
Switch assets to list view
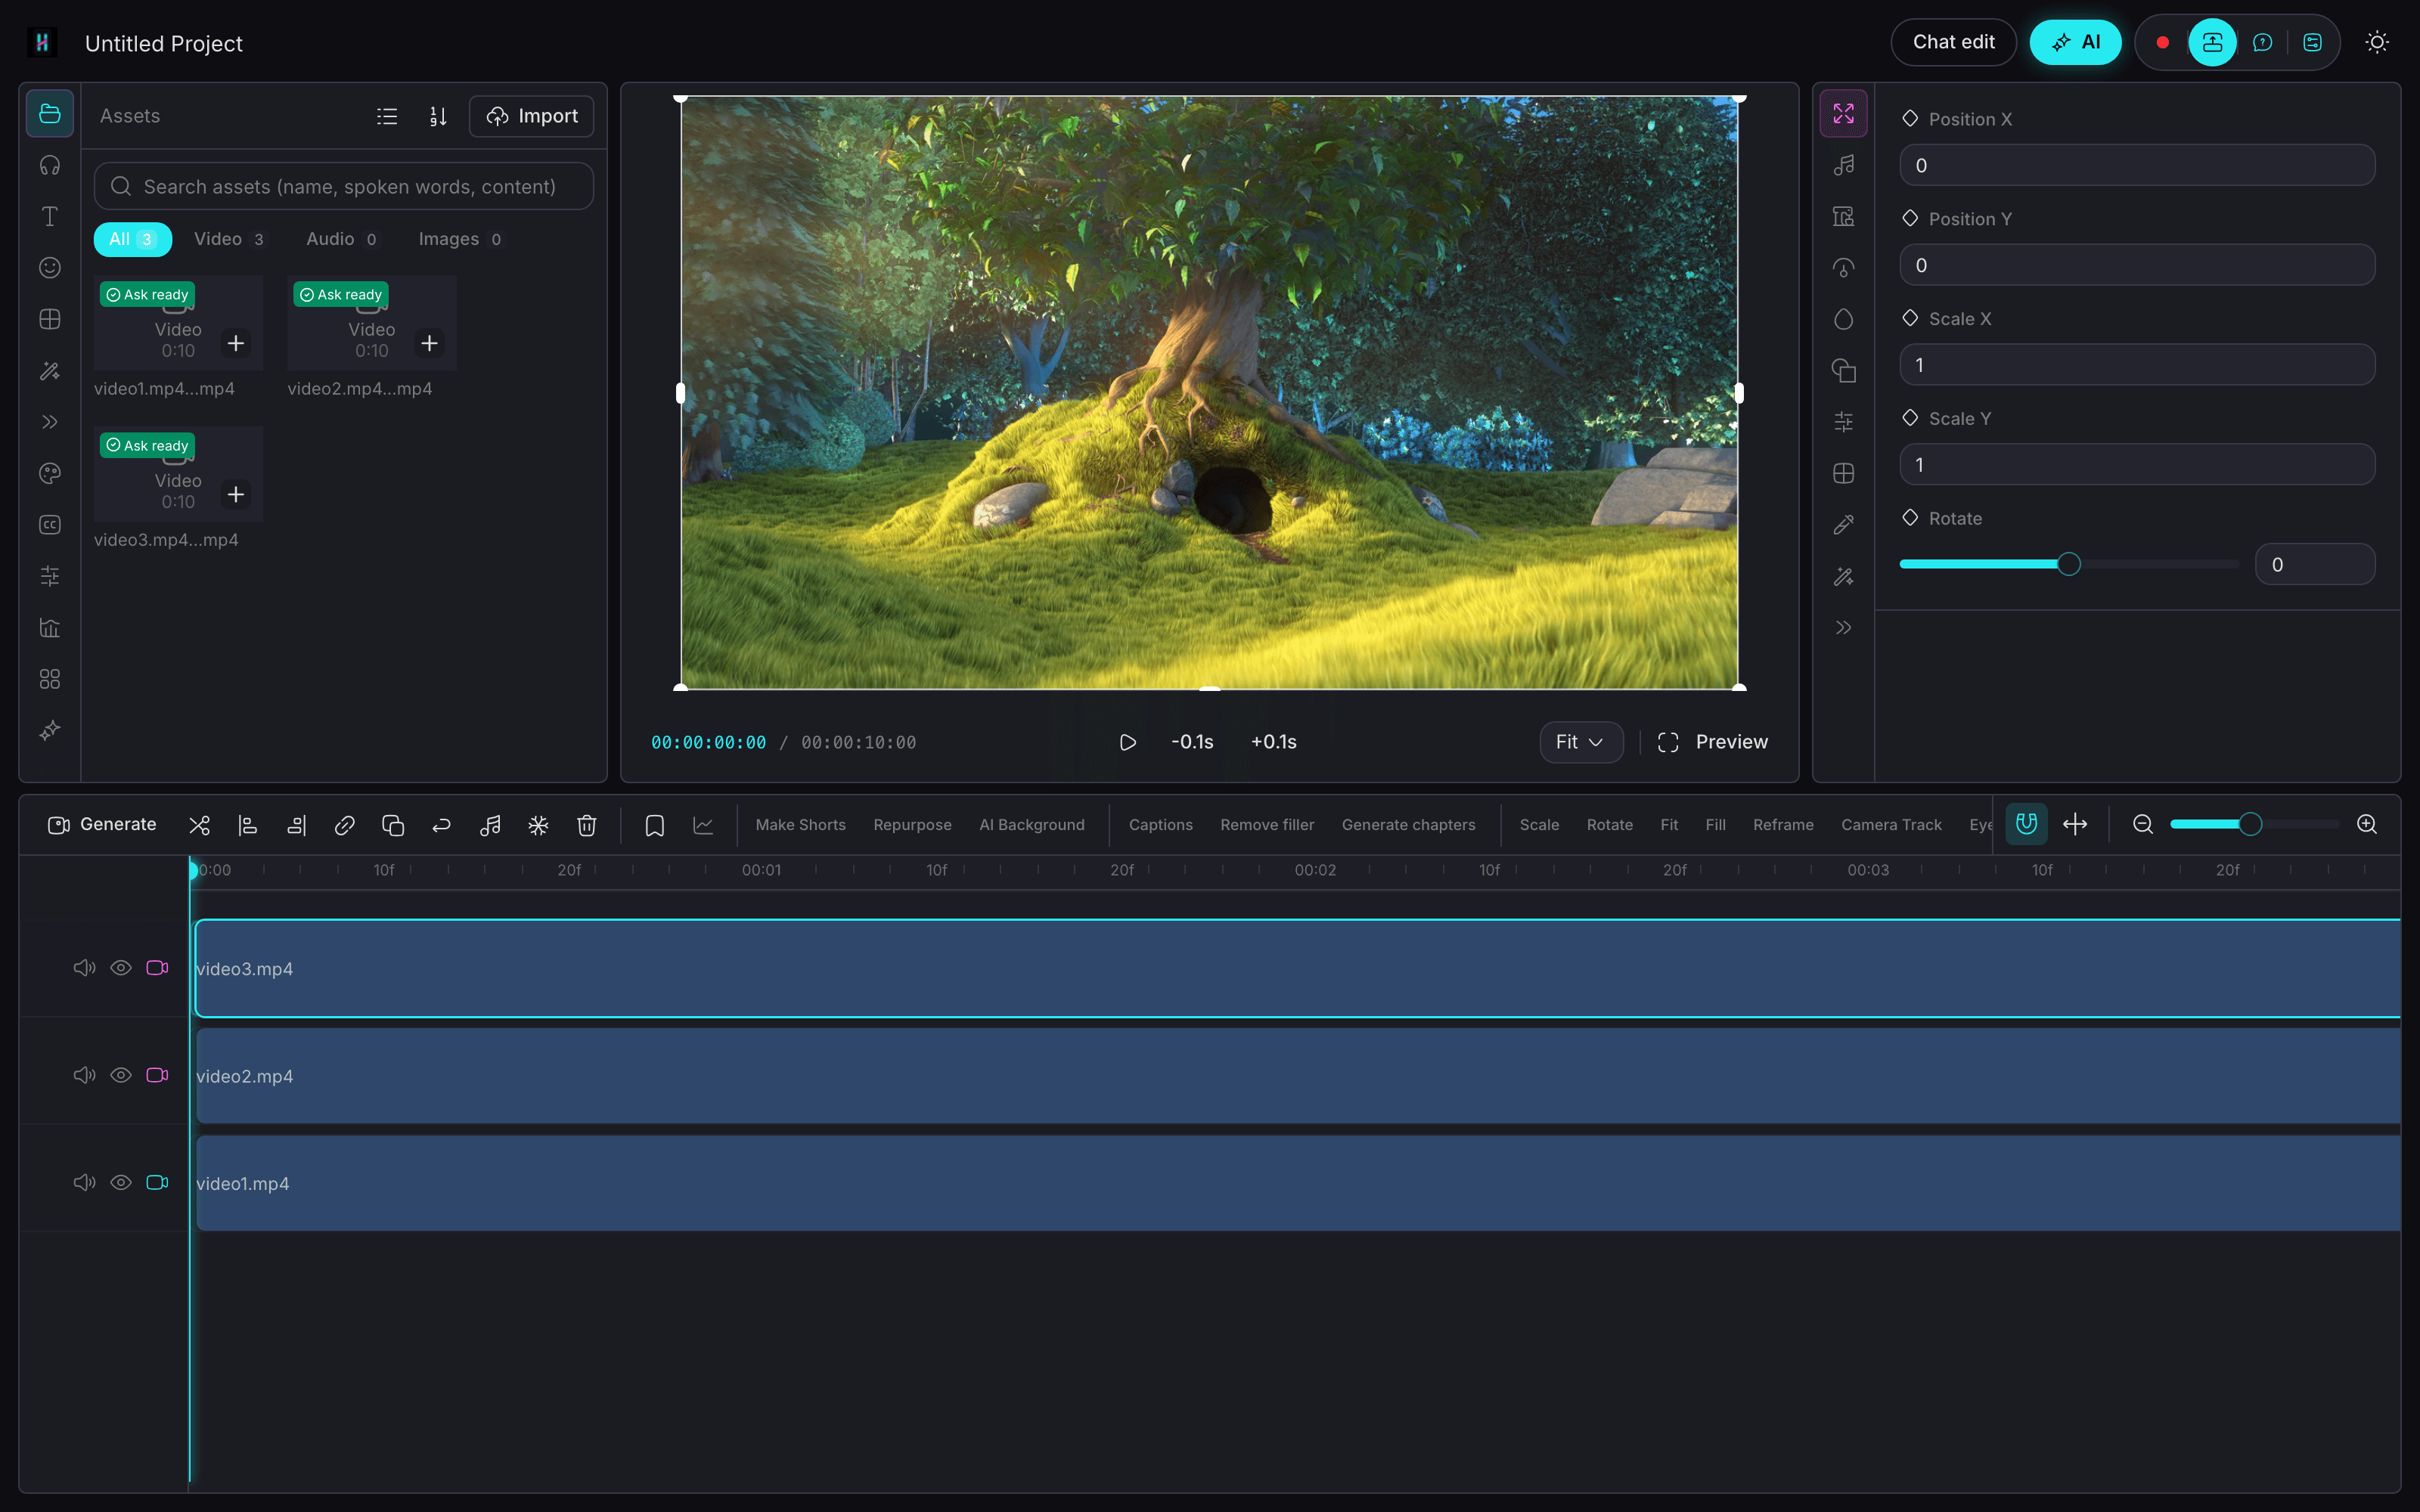point(387,116)
